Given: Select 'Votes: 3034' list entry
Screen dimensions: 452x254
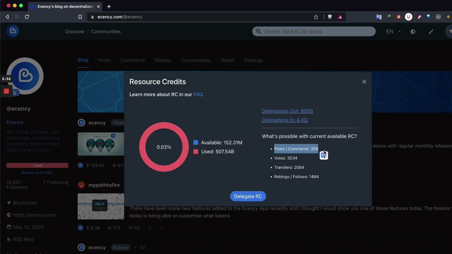Looking at the screenshot, I should (x=286, y=158).
